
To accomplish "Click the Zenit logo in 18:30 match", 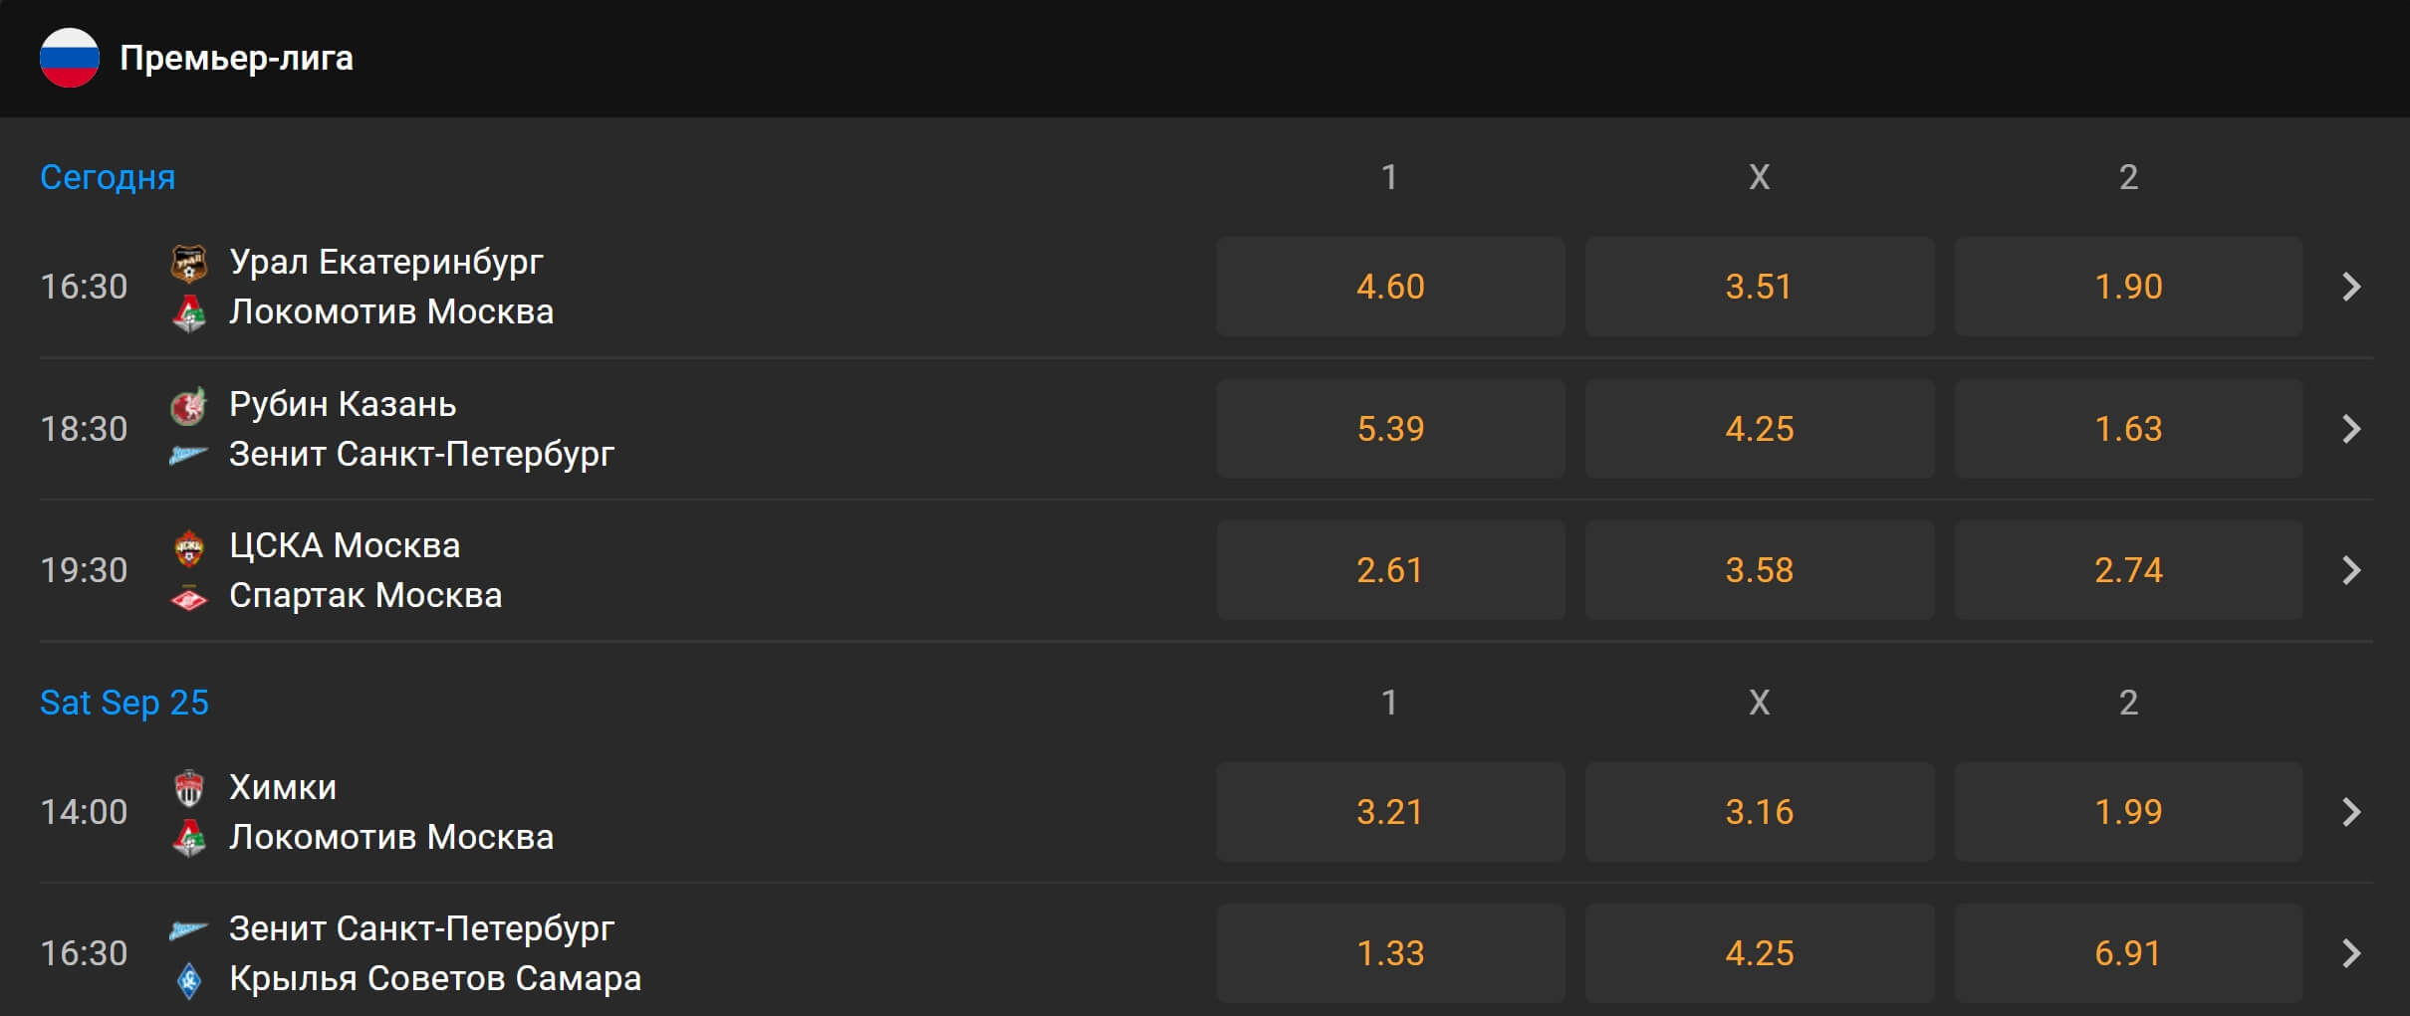I will (x=188, y=455).
